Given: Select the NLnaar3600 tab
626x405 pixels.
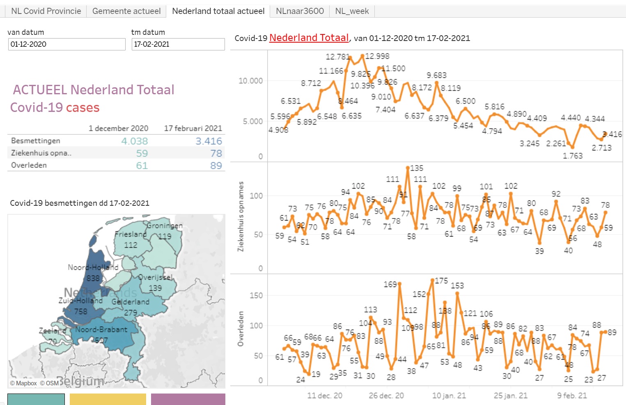Looking at the screenshot, I should tap(300, 11).
